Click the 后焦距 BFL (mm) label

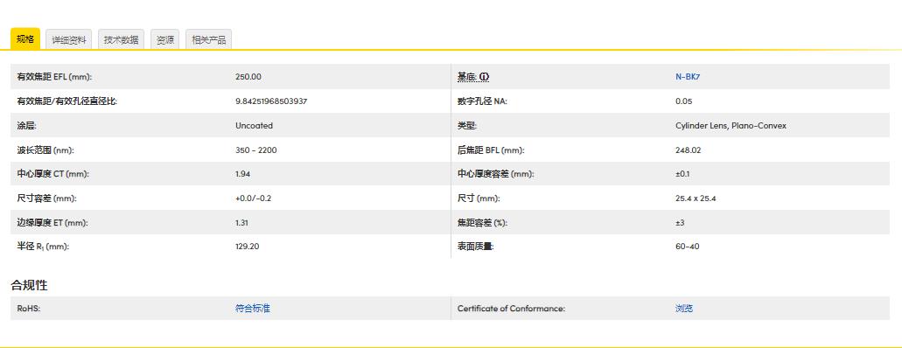click(x=491, y=150)
